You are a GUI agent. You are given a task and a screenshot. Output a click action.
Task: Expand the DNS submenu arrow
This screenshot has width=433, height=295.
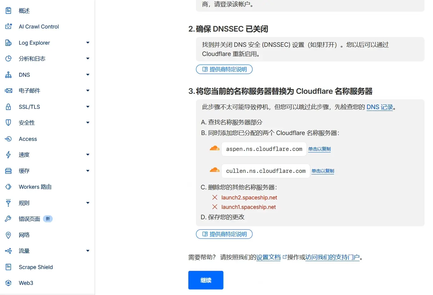pyautogui.click(x=88, y=75)
